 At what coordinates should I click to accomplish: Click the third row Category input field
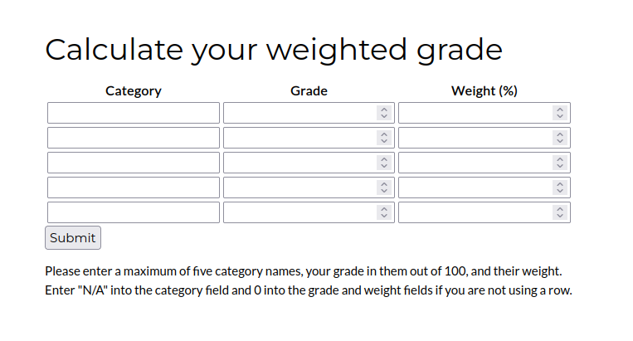pos(134,163)
